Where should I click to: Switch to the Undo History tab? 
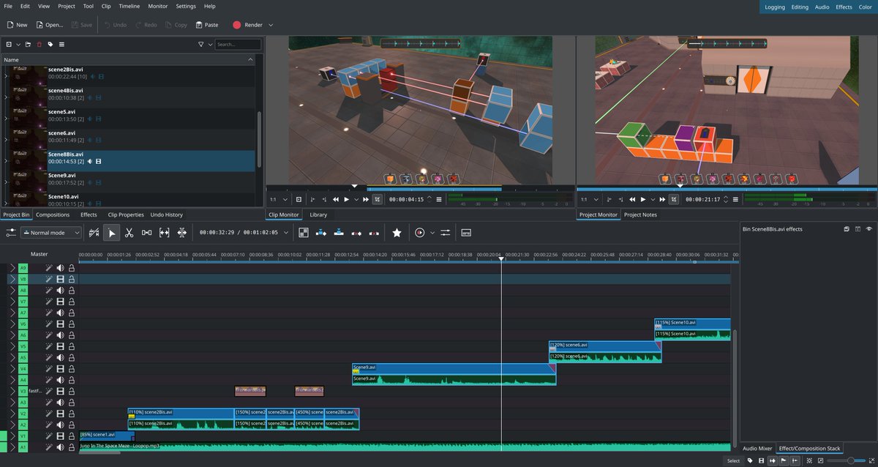(166, 214)
